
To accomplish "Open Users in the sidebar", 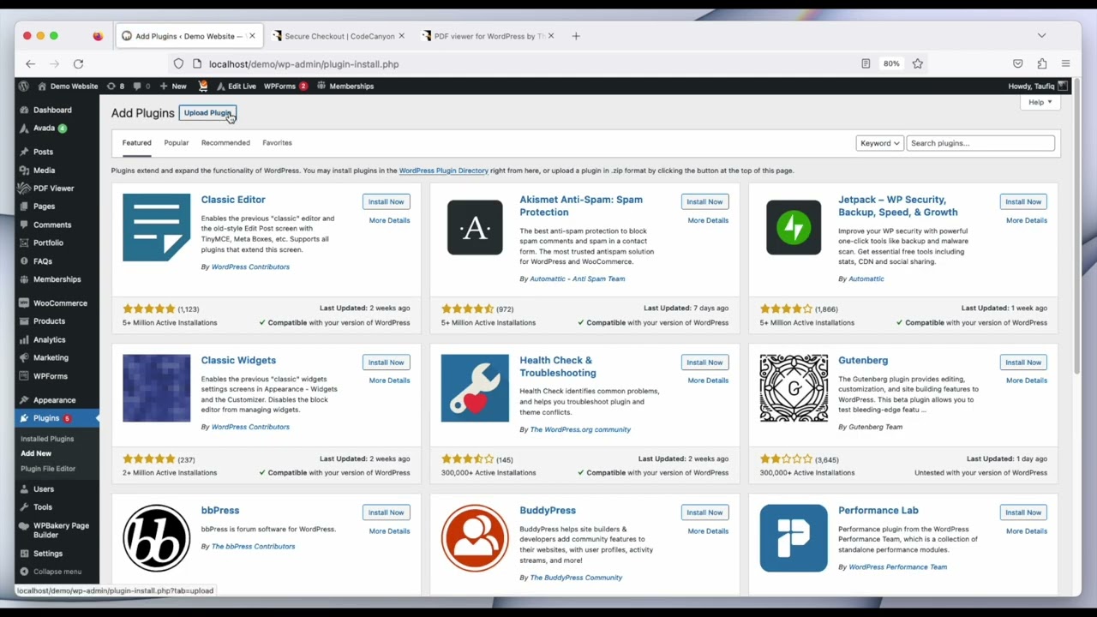I will [x=43, y=489].
